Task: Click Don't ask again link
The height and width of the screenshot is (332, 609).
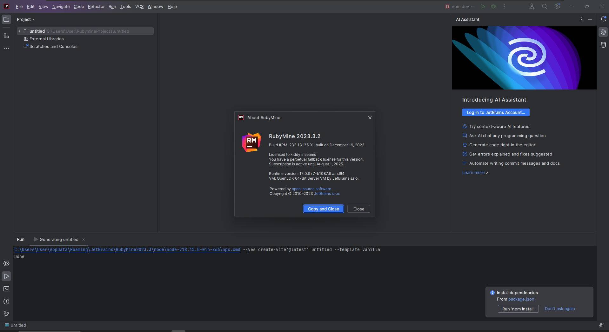Action: point(559,309)
